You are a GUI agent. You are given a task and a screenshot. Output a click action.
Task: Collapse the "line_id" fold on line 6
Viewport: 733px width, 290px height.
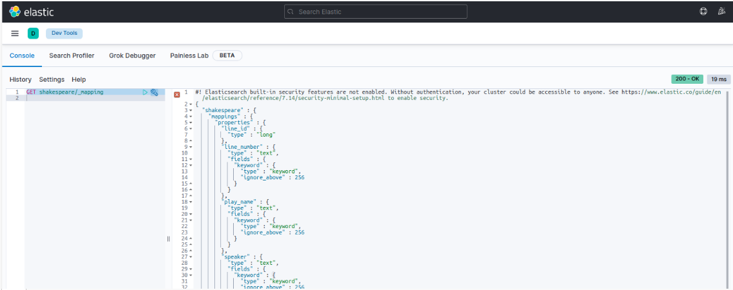pyautogui.click(x=191, y=129)
